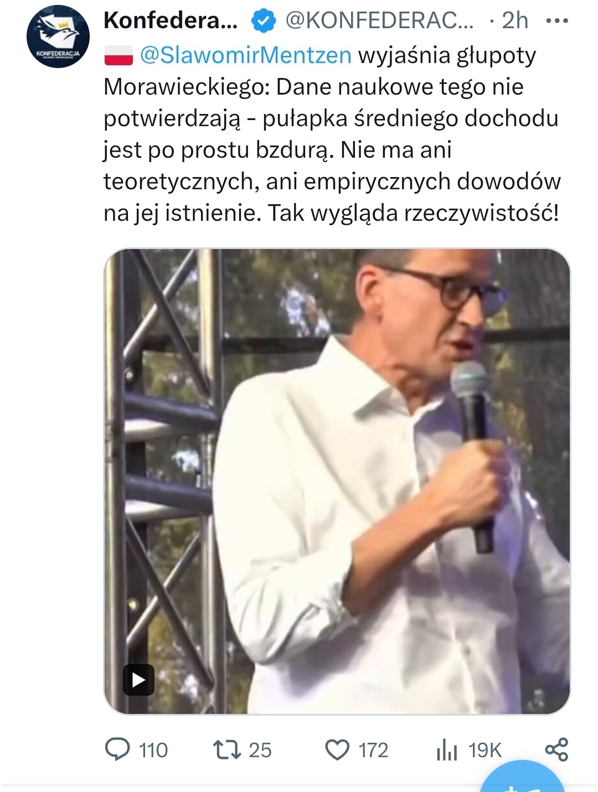
Task: Open the @SlawomirMentzen mention link
Action: pos(245,55)
